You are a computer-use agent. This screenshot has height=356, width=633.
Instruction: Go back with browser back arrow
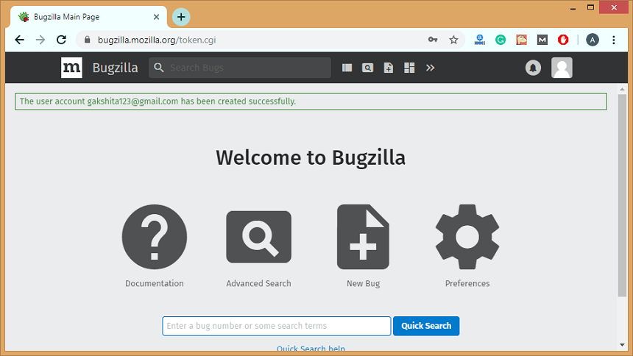pos(19,40)
